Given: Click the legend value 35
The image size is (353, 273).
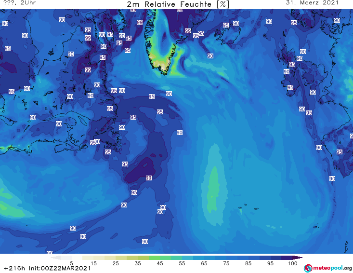Looking at the screenshot, I should click(x=138, y=263).
